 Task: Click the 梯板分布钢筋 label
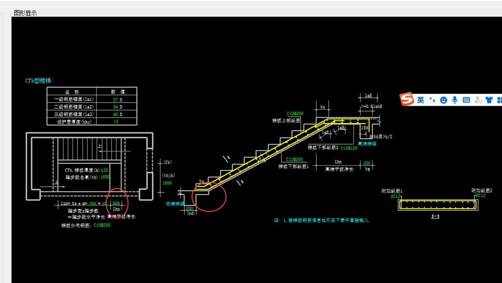(77, 225)
